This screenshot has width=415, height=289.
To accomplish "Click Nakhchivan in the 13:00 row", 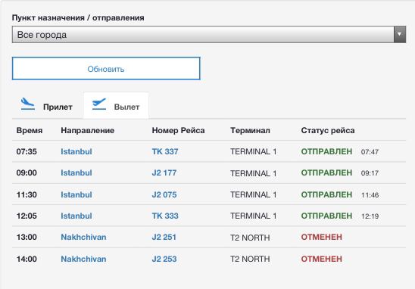I will click(83, 237).
